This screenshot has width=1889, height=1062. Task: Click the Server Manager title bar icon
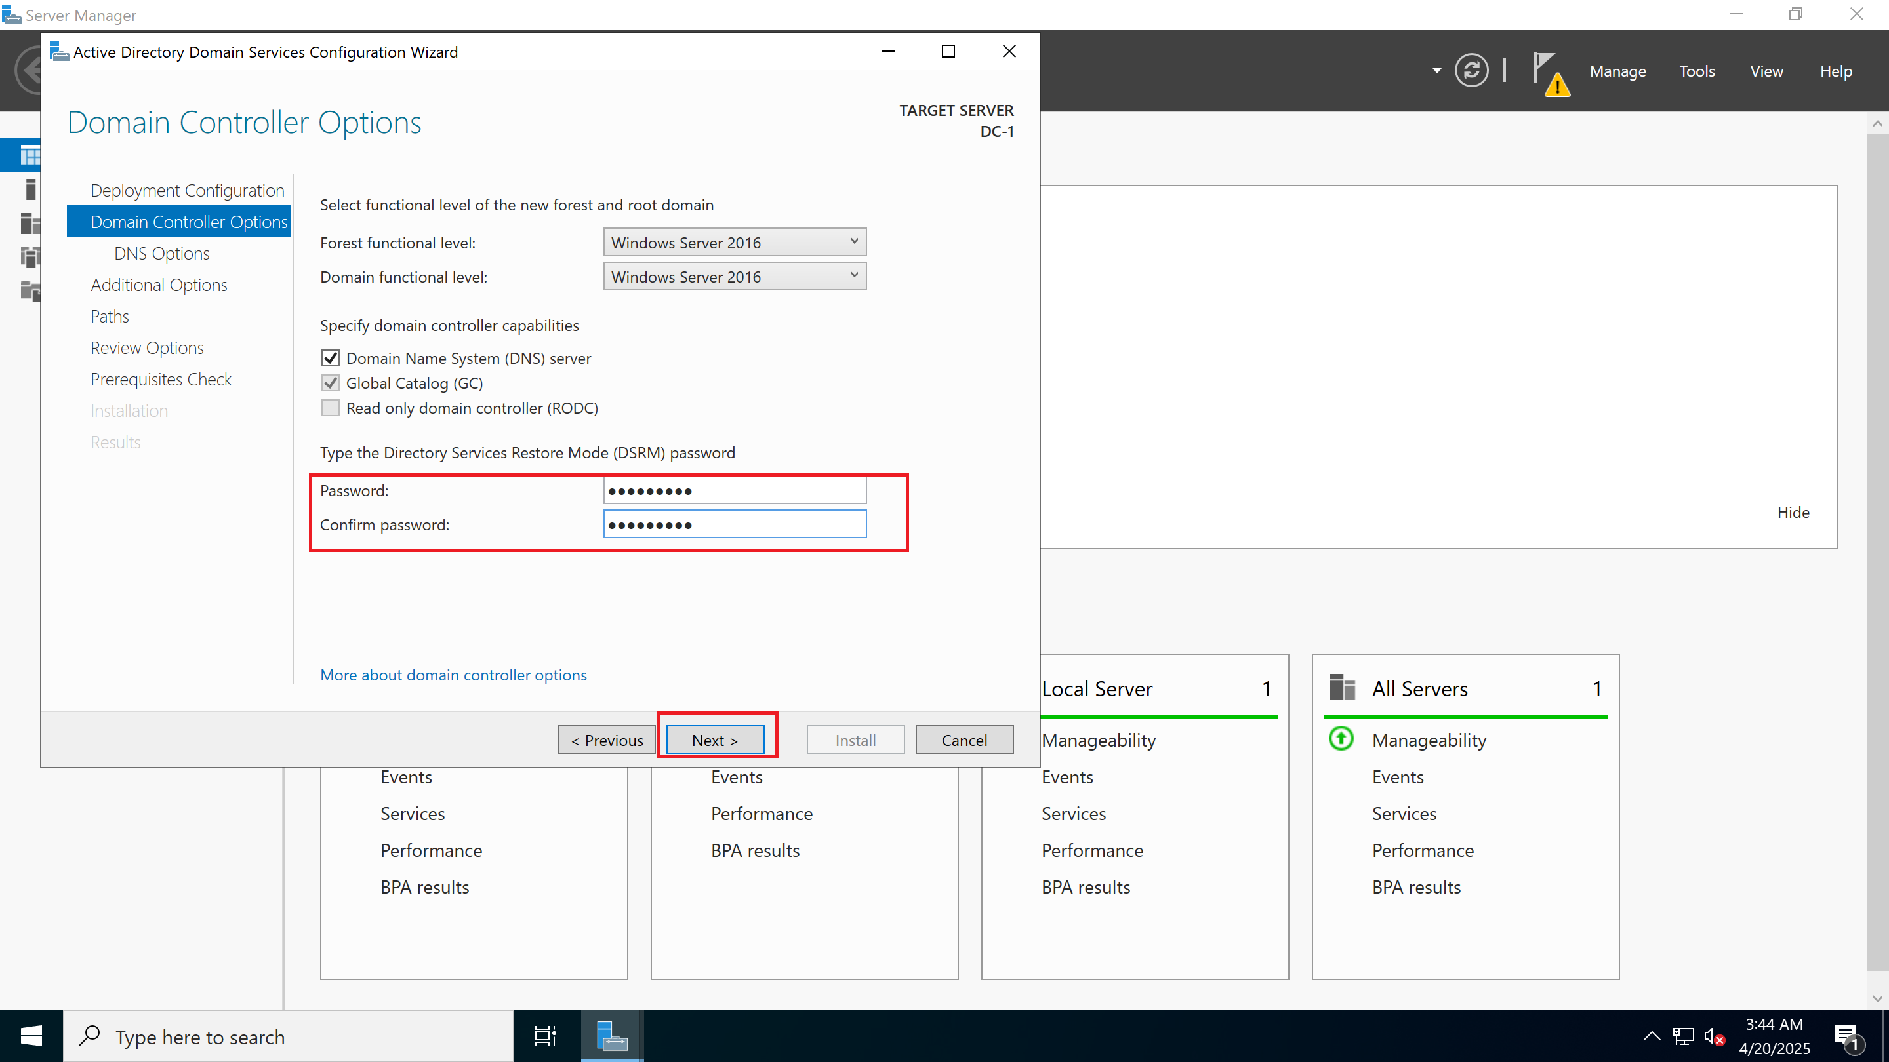pyautogui.click(x=11, y=14)
